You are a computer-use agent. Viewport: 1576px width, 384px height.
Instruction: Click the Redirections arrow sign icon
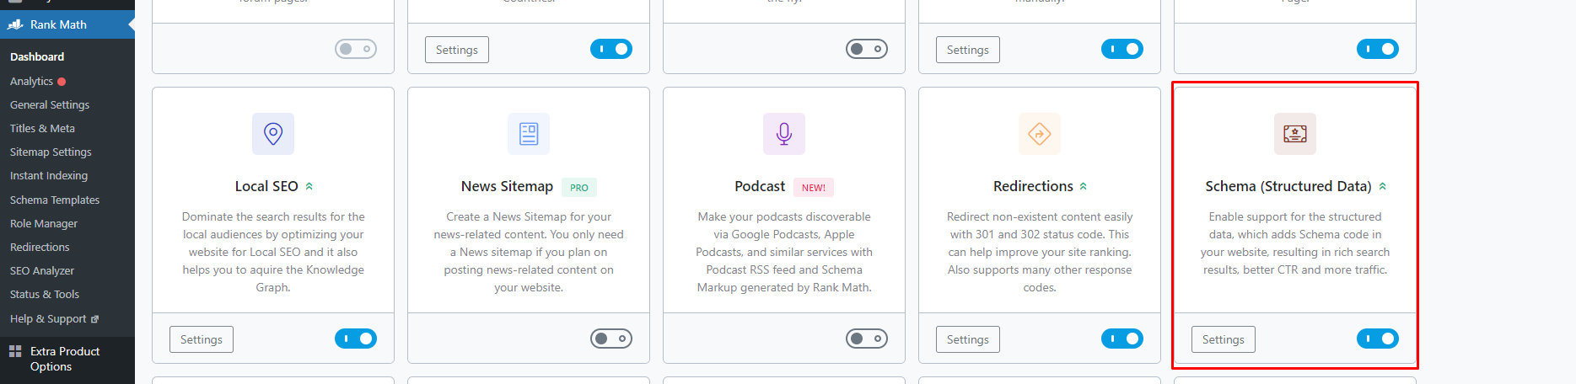1040,134
